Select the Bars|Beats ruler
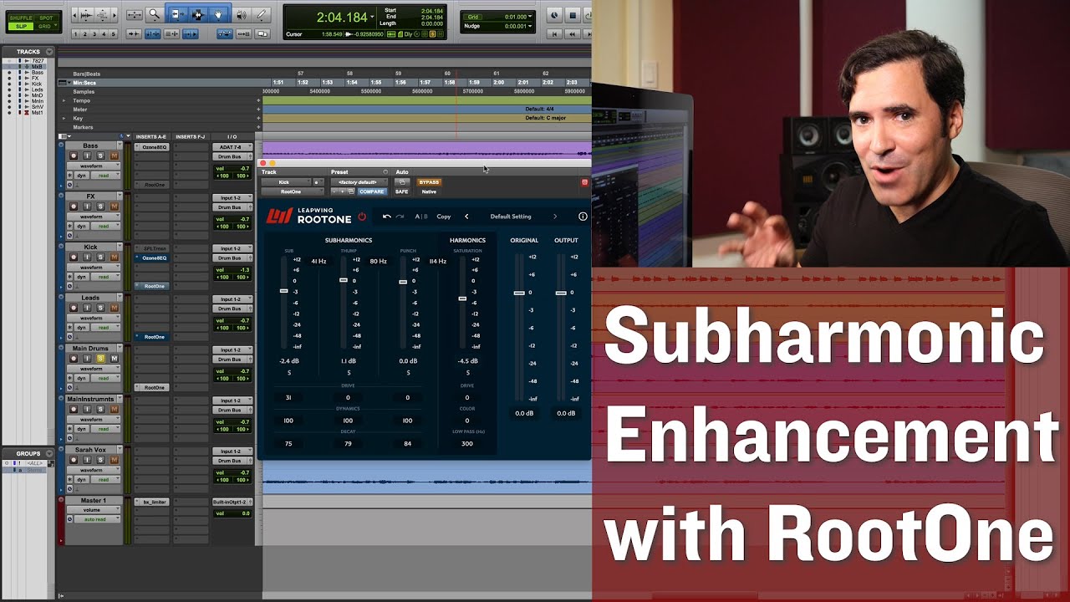This screenshot has width=1070, height=602. (87, 74)
